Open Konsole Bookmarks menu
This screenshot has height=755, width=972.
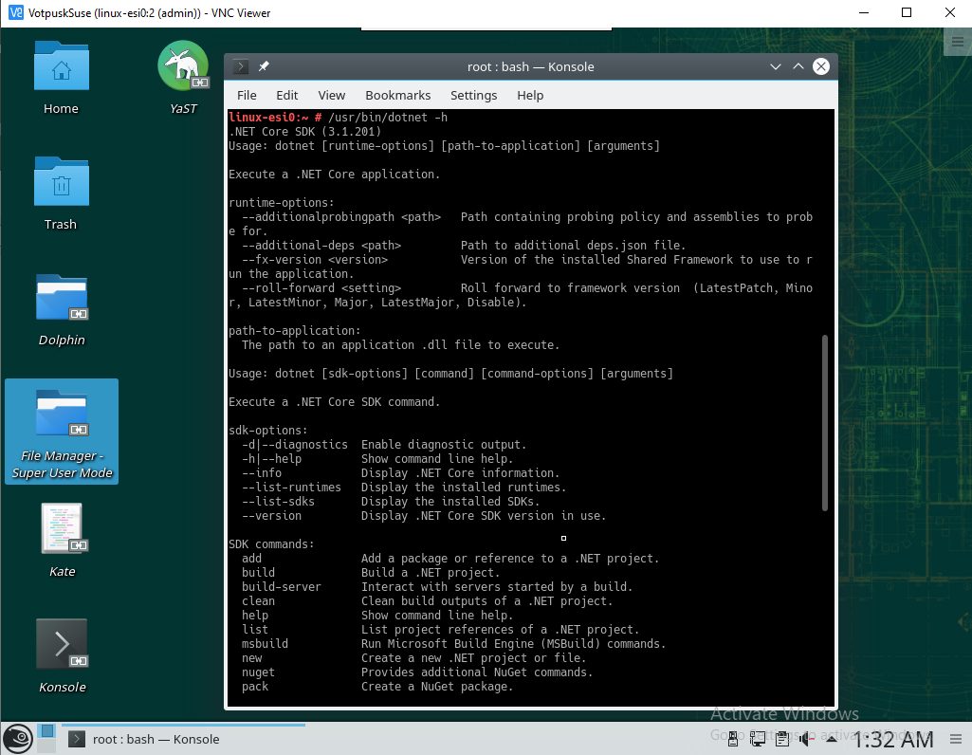397,95
